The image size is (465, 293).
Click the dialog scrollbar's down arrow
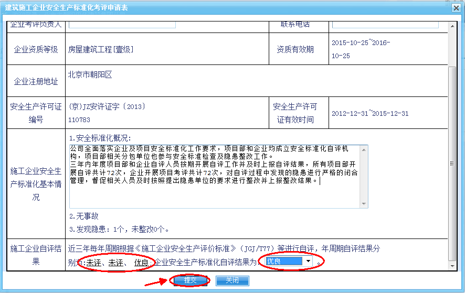pos(453,267)
